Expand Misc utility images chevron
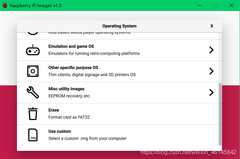 pos(211,92)
